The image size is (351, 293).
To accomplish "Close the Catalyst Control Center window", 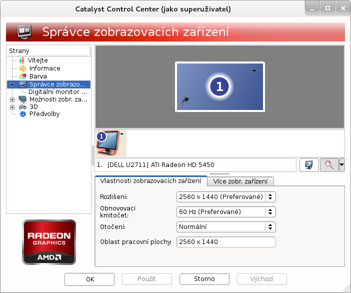I will coord(343,8).
